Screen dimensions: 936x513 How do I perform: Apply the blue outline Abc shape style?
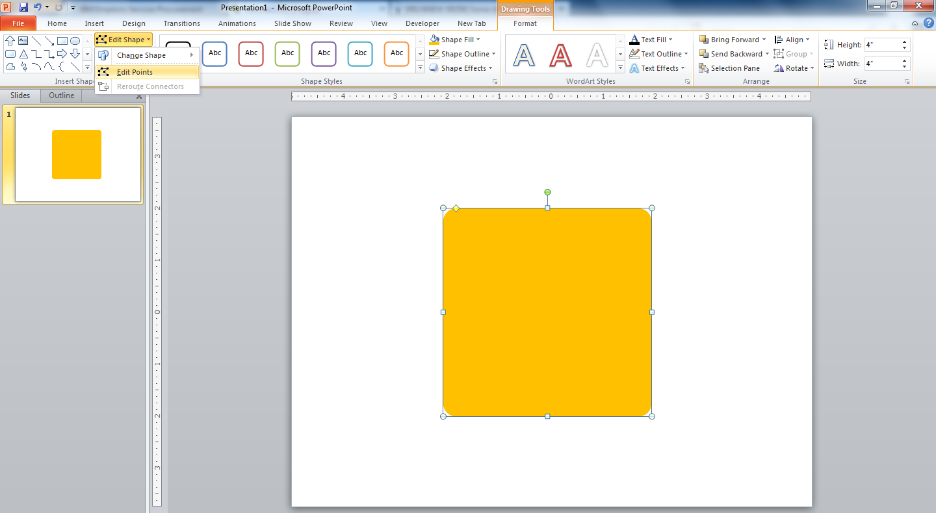(214, 53)
